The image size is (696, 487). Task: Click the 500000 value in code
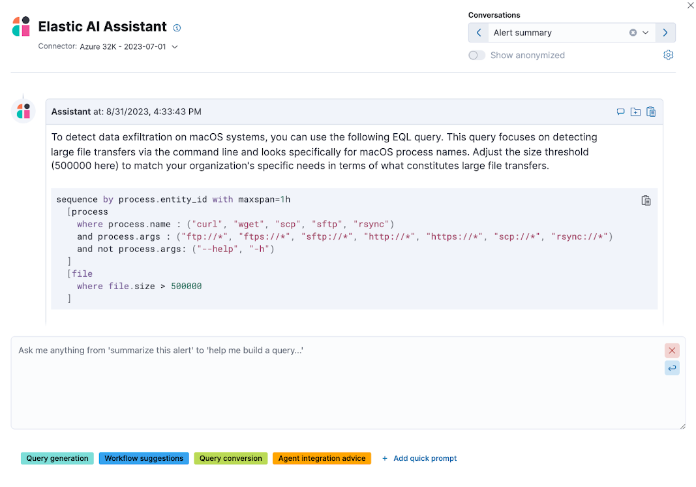[187, 286]
